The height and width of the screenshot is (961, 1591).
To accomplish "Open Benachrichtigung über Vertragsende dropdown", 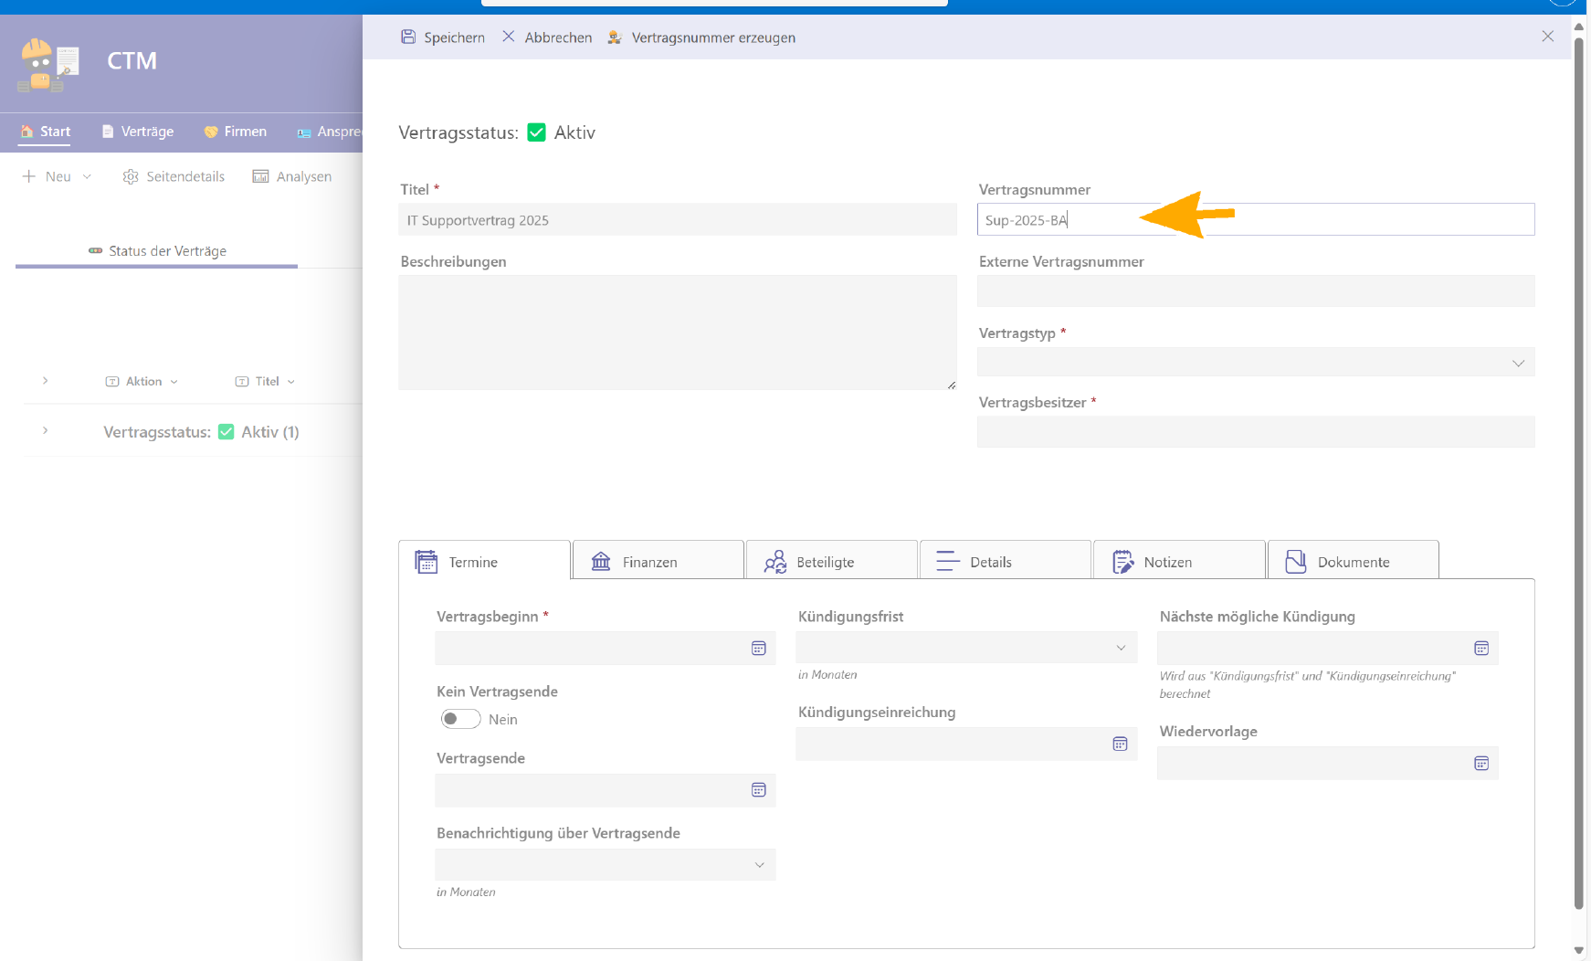I will pyautogui.click(x=605, y=865).
